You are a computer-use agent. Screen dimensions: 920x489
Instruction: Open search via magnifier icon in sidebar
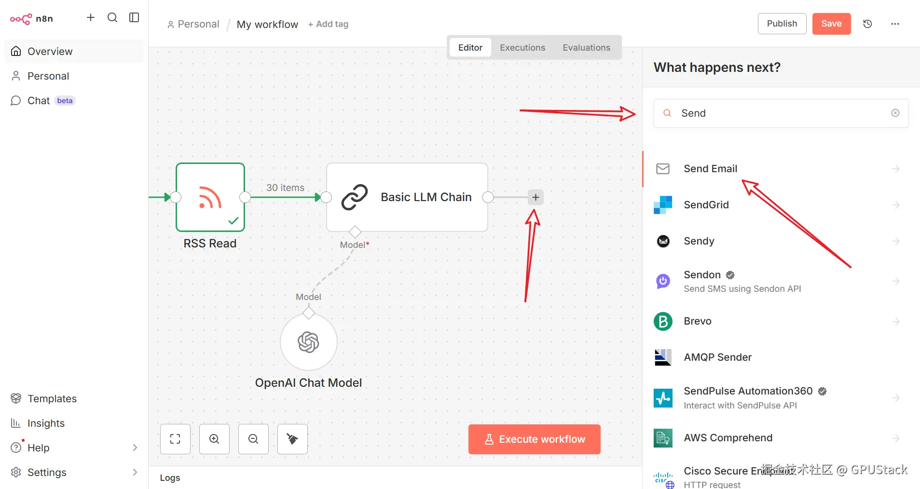112,18
